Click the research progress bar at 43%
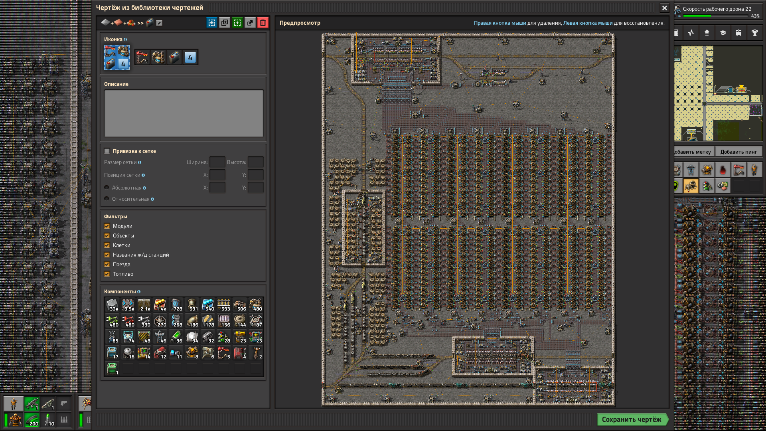Image resolution: width=766 pixels, height=431 pixels. 716,16
